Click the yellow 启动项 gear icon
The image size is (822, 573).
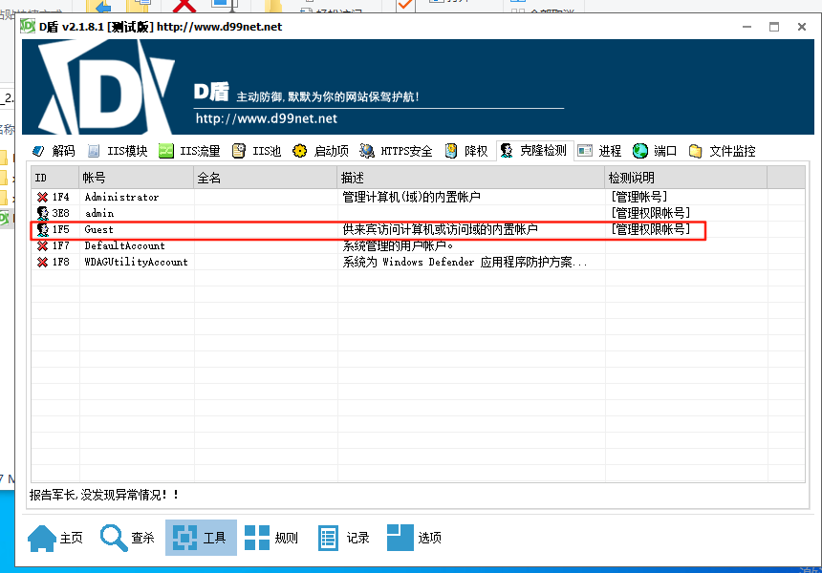[300, 152]
